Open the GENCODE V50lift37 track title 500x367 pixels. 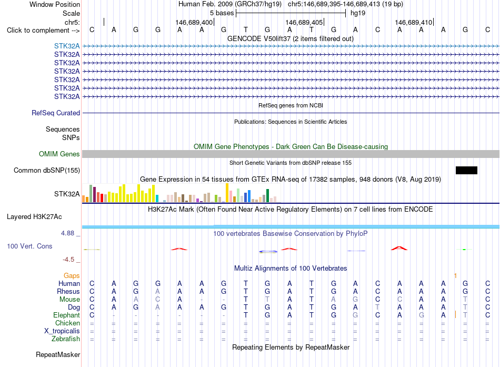[290, 38]
